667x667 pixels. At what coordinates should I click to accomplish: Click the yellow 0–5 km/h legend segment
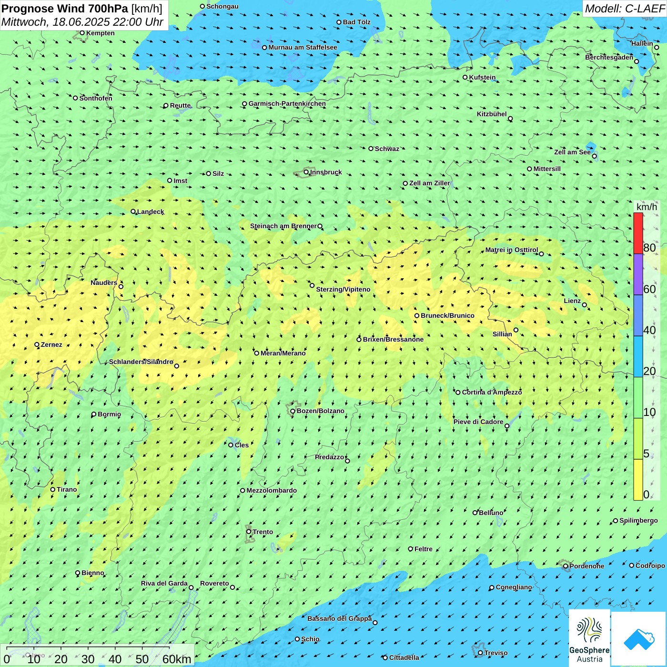(x=638, y=479)
